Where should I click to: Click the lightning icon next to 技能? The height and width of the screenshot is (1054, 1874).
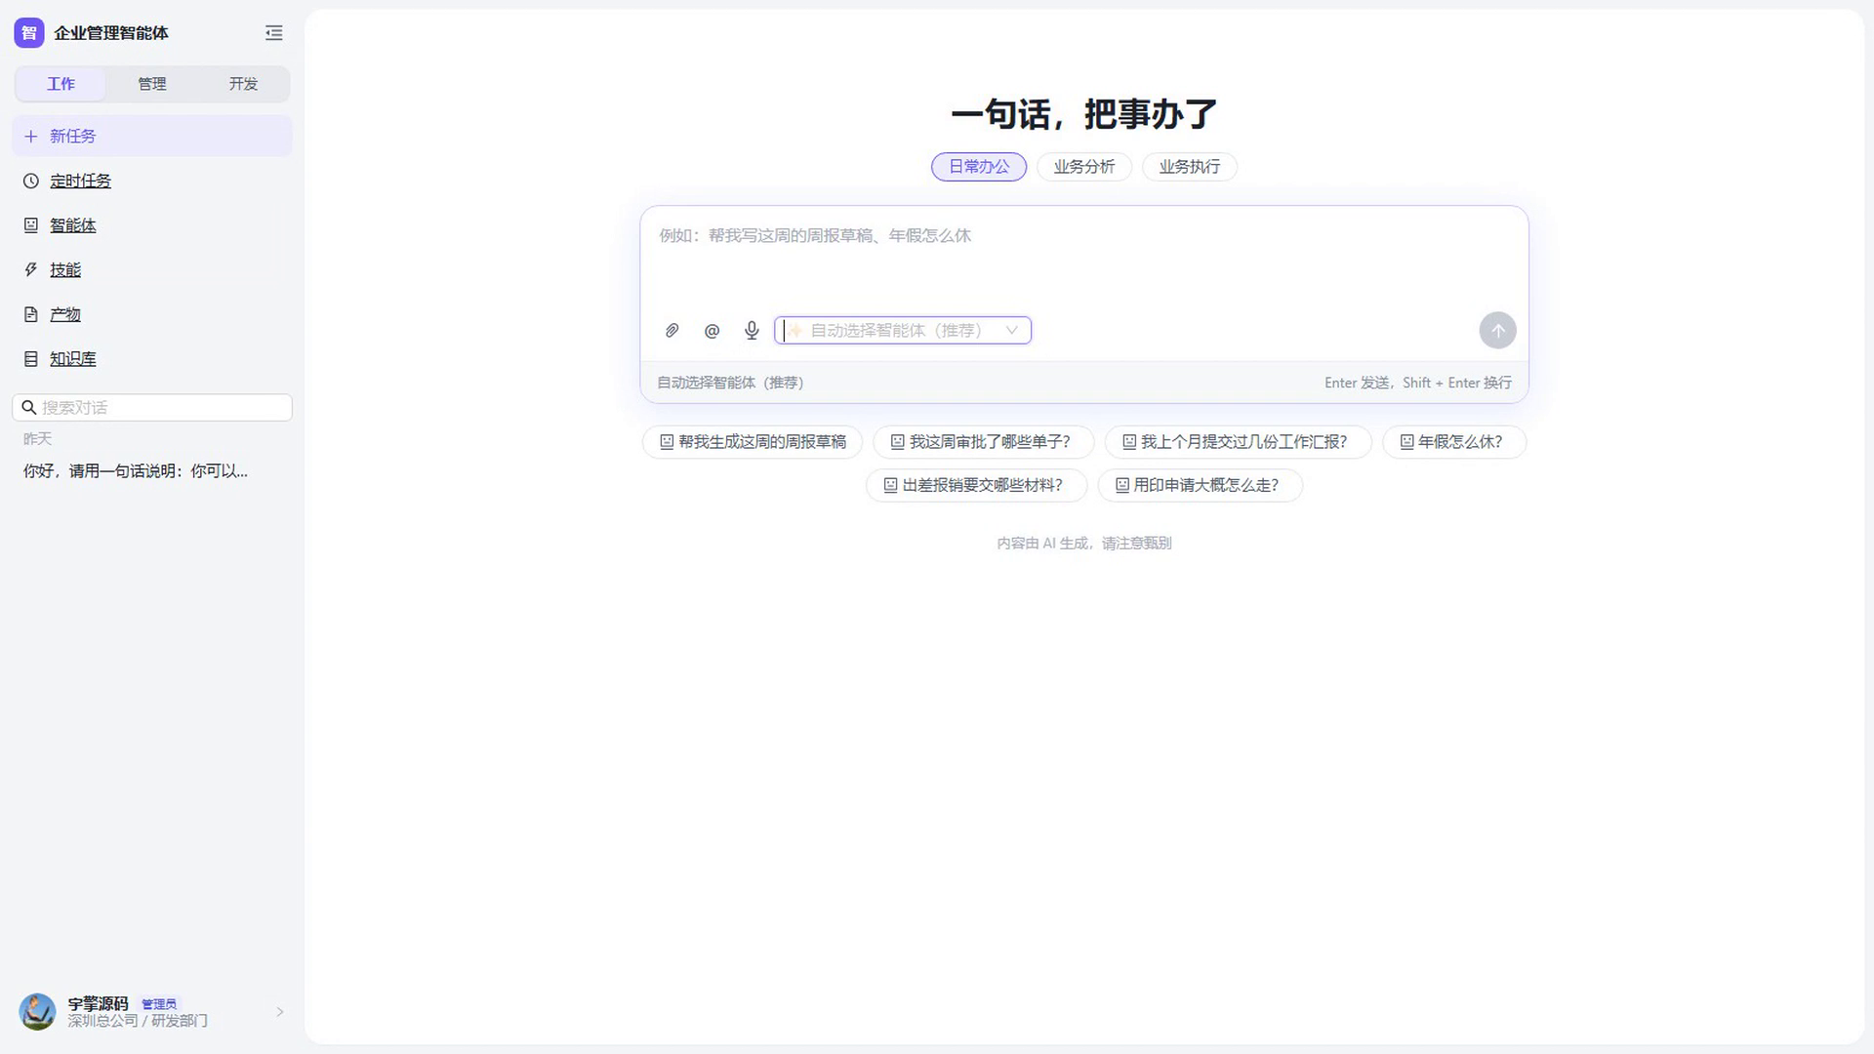(x=31, y=270)
